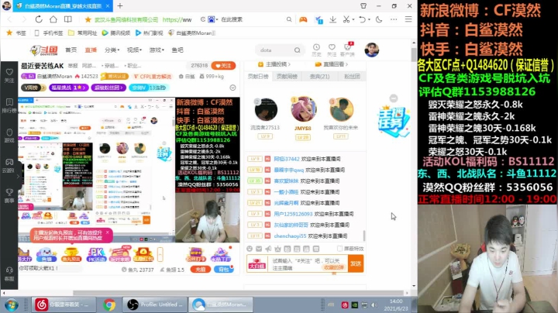This screenshot has height=313, width=558.
Task: Open the browser hamburger main menu
Action: tap(408, 19)
